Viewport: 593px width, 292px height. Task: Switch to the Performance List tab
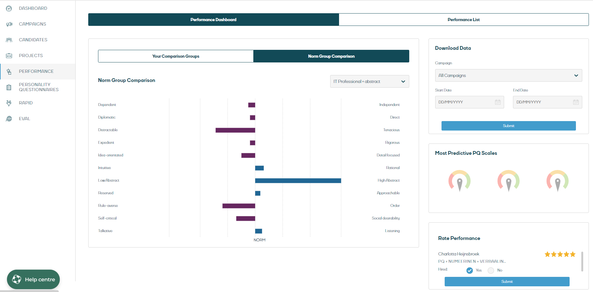point(463,20)
